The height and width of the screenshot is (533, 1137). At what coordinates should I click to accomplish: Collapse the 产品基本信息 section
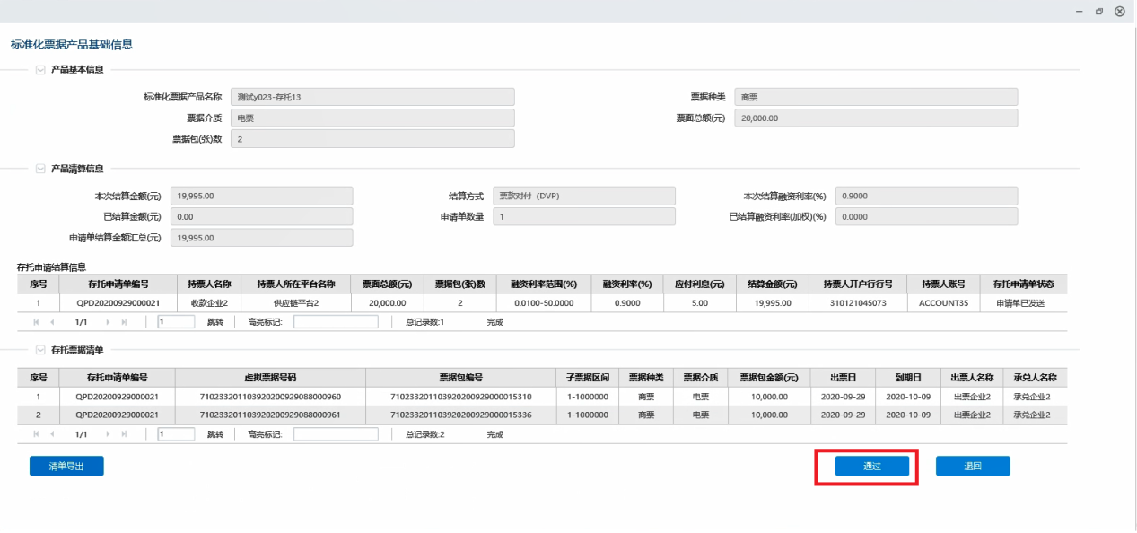pyautogui.click(x=40, y=69)
